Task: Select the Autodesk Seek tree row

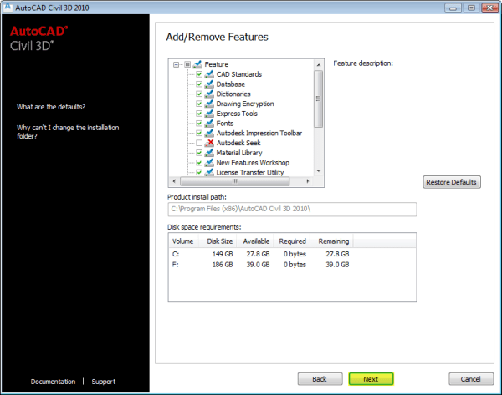Action: (238, 143)
